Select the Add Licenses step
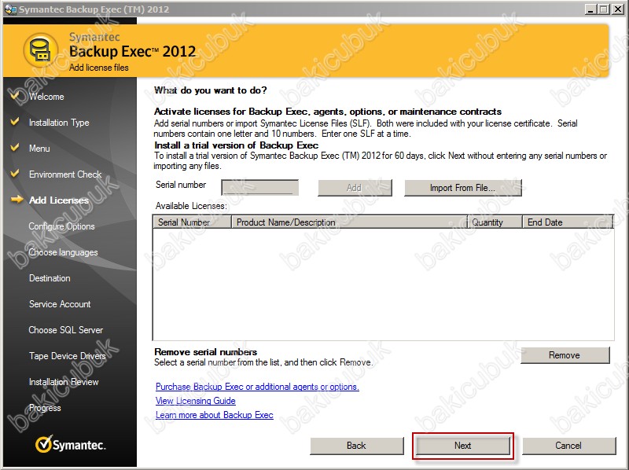Screen dimensions: 629x470 point(58,200)
